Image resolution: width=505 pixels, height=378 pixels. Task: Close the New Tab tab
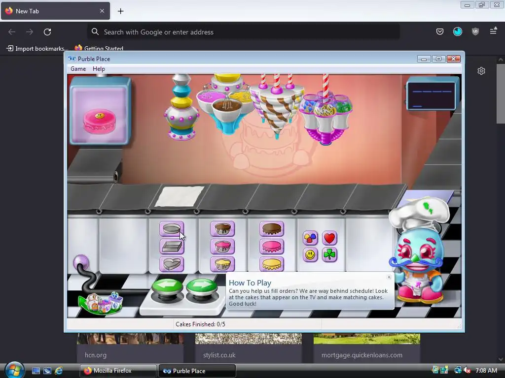coord(102,11)
